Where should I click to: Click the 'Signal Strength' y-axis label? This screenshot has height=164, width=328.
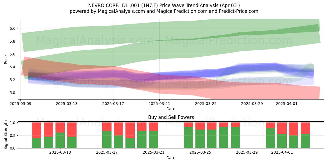[6, 135]
